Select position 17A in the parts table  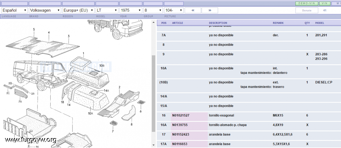point(164,144)
